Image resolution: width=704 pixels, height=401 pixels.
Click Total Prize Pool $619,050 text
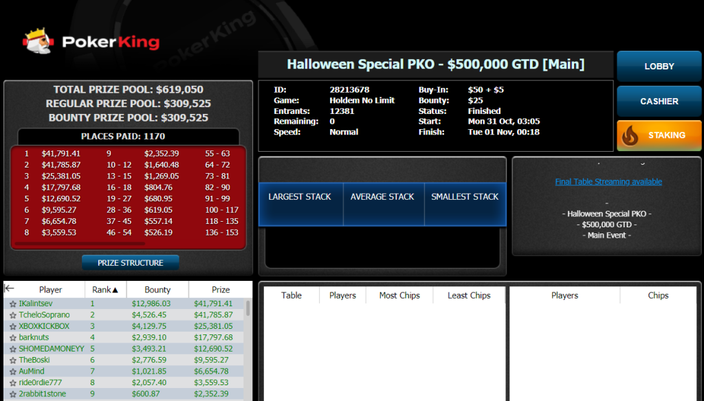[x=129, y=90]
